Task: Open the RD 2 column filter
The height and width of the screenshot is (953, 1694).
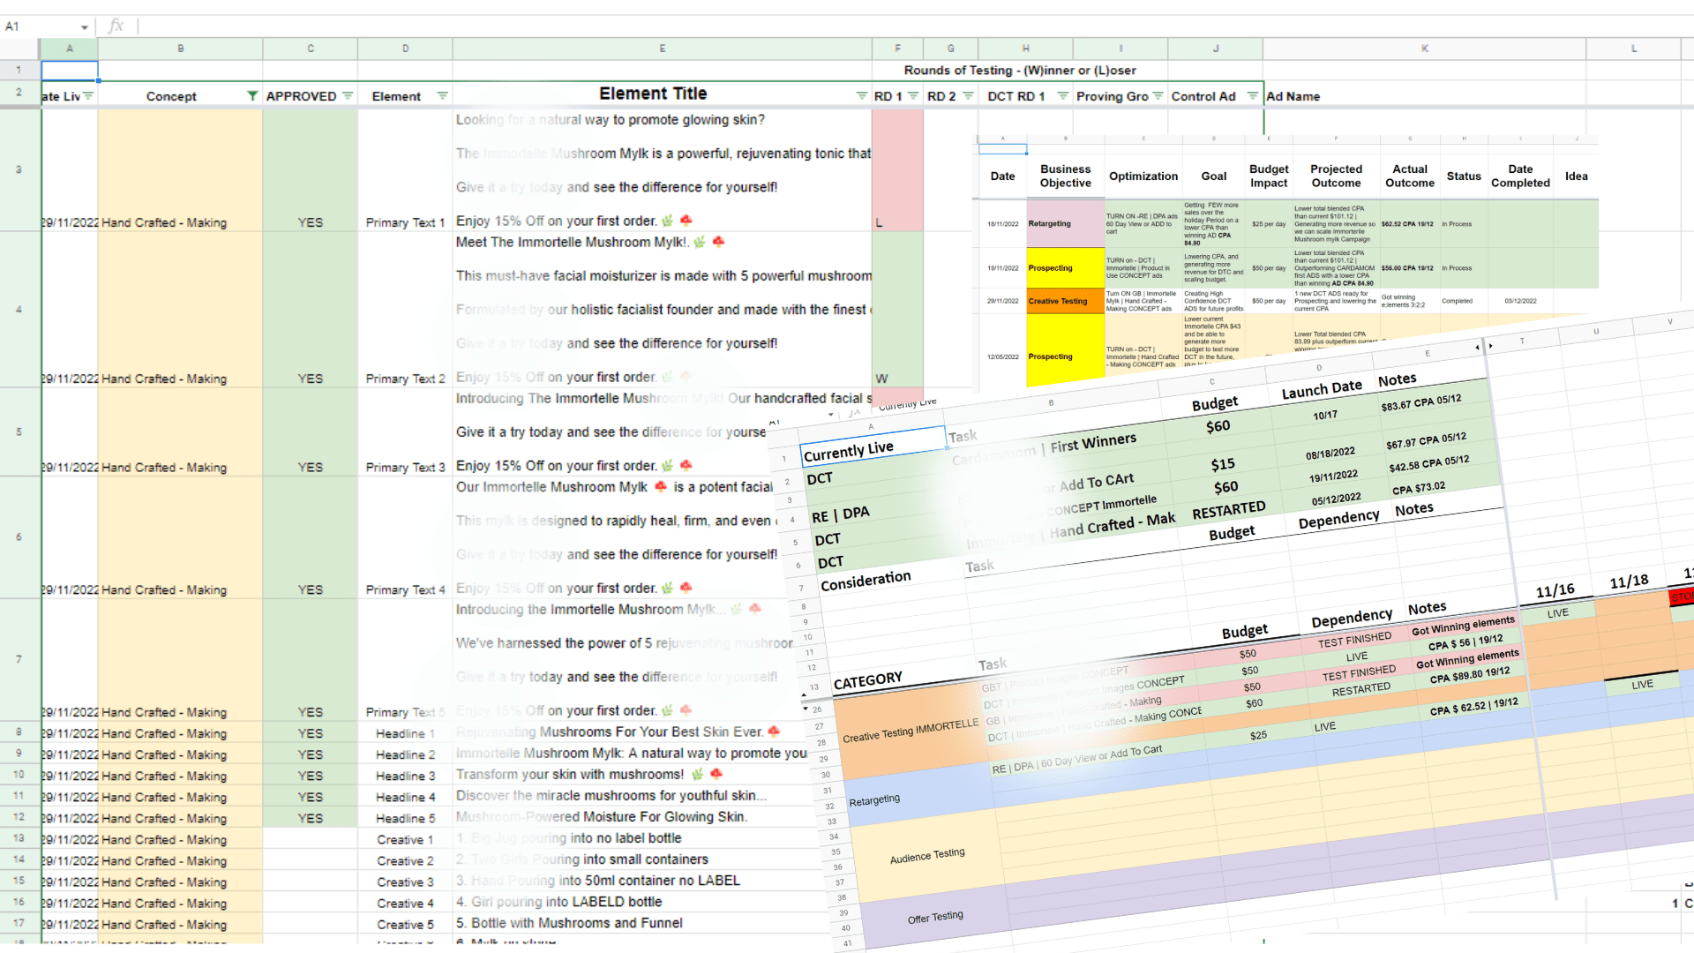Action: click(x=968, y=96)
